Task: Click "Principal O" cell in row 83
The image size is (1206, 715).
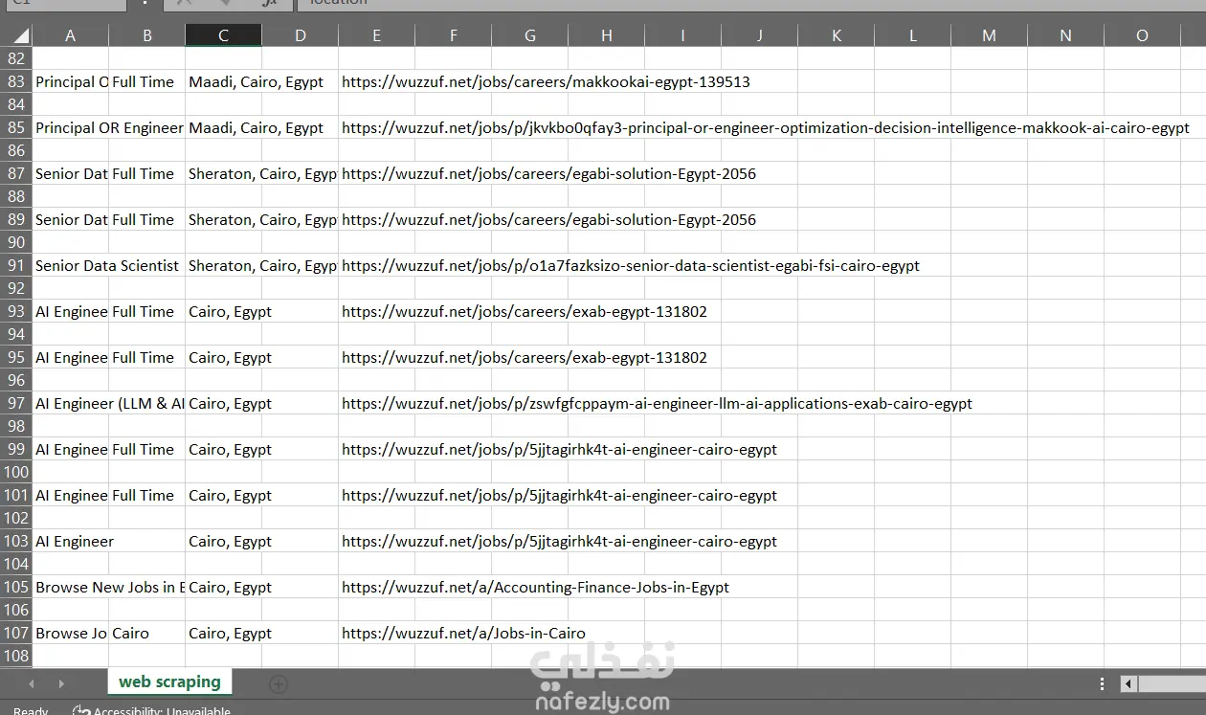Action: (71, 81)
